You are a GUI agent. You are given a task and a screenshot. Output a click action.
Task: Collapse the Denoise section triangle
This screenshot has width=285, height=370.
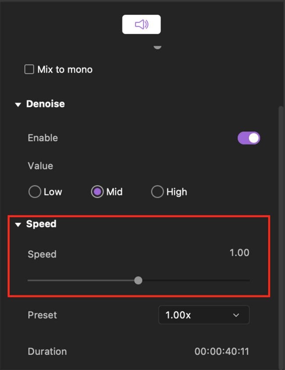(18, 105)
